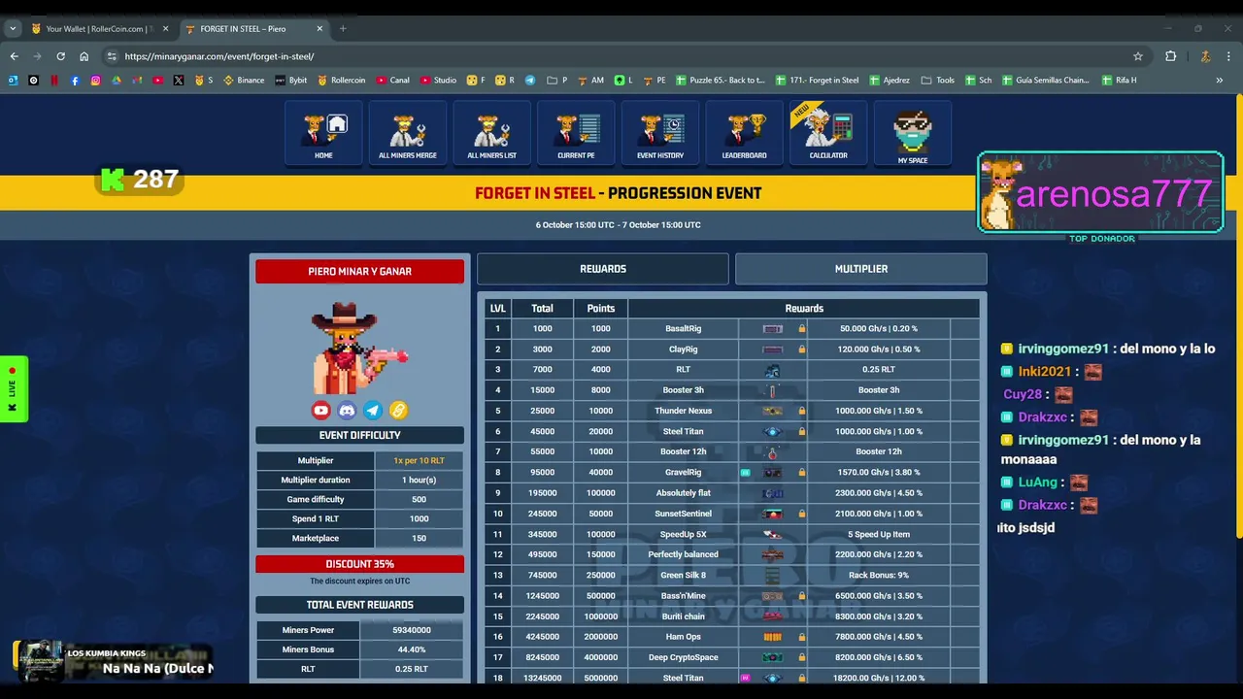
Task: Open the Facebook bookmark icon
Action: click(x=75, y=81)
